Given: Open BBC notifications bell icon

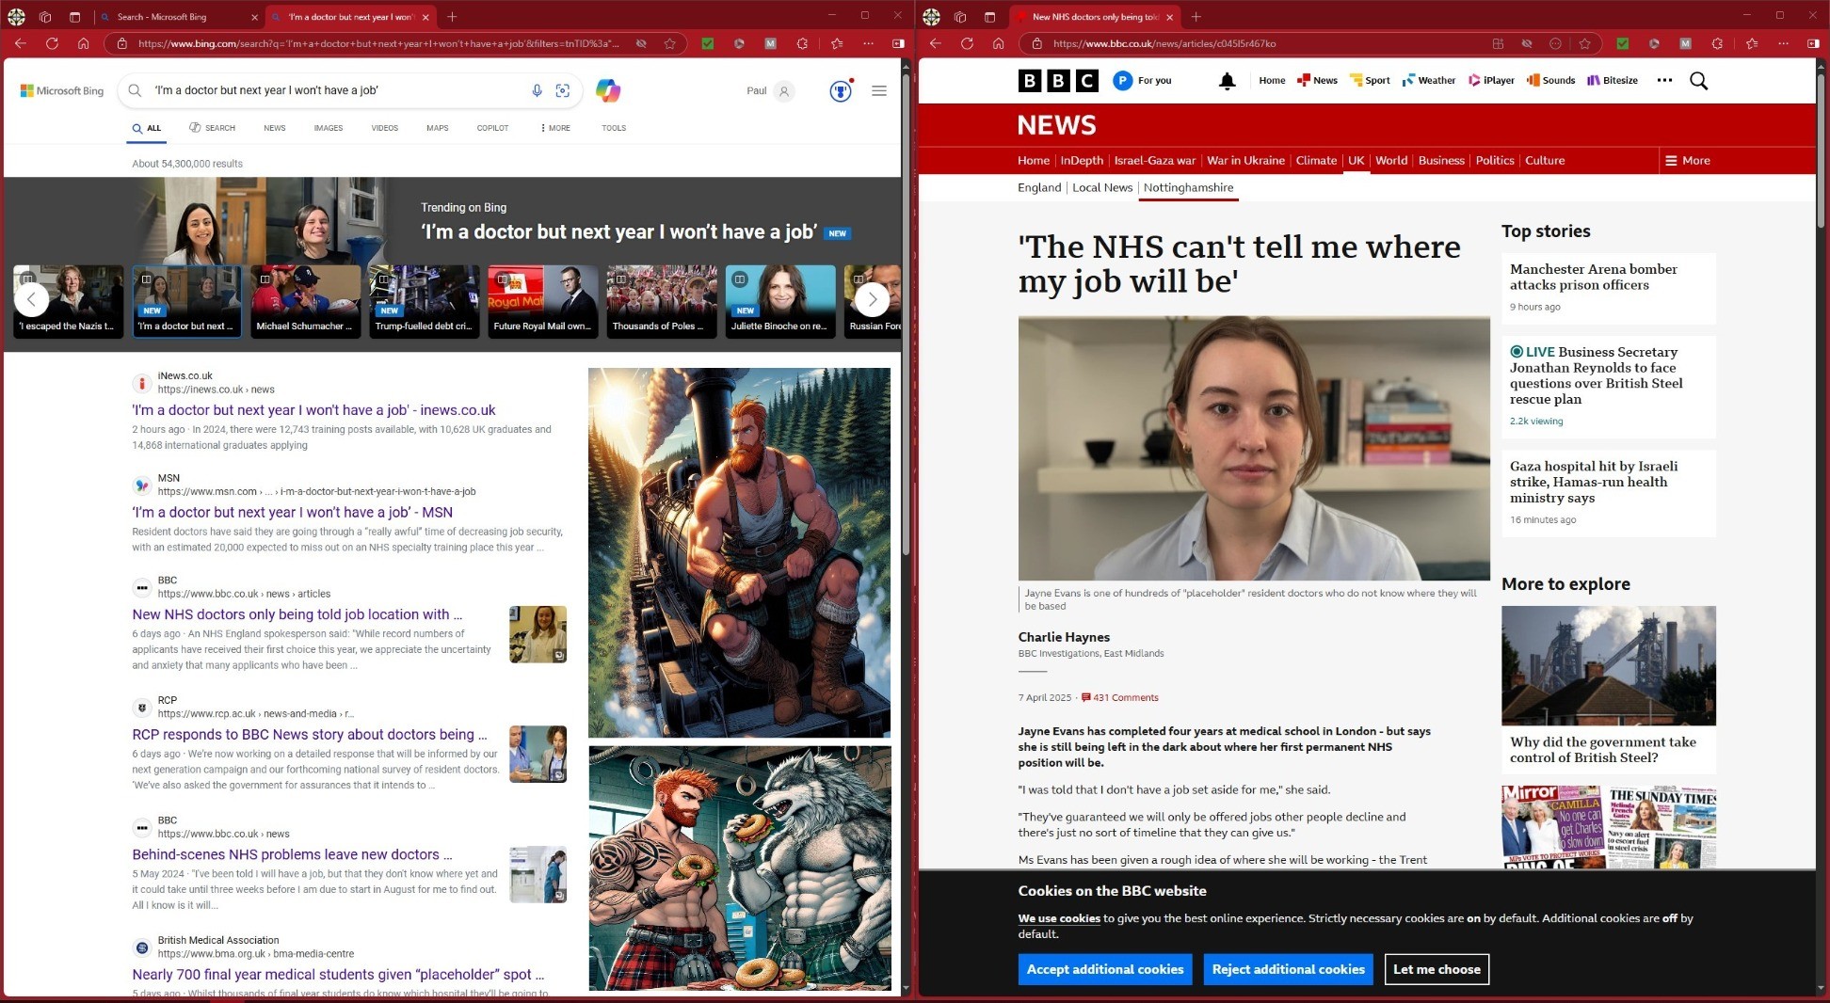Looking at the screenshot, I should coord(1227,81).
